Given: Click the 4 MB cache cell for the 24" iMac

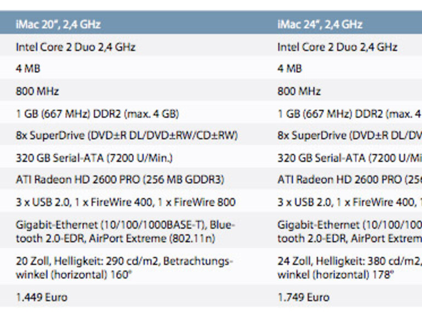Looking at the screenshot, I should tap(289, 69).
